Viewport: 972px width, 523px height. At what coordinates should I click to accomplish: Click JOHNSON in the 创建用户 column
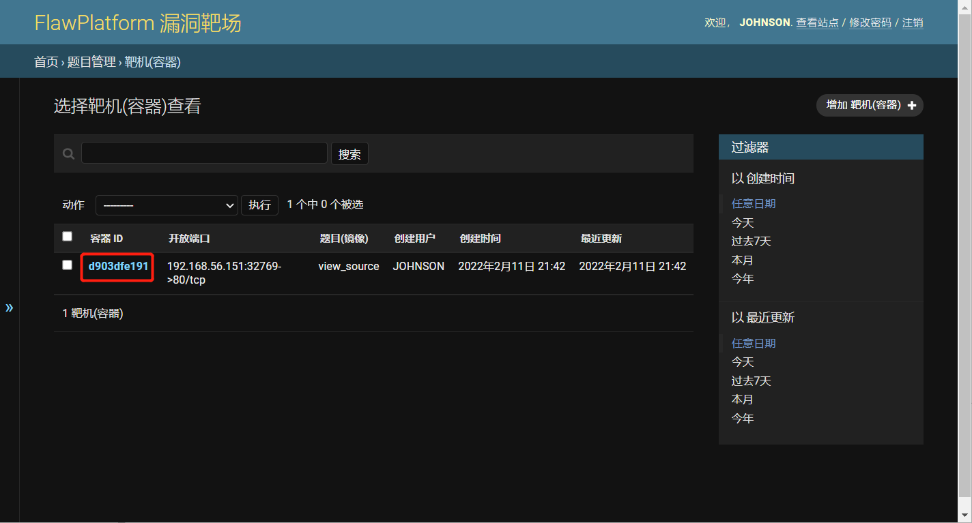click(418, 266)
